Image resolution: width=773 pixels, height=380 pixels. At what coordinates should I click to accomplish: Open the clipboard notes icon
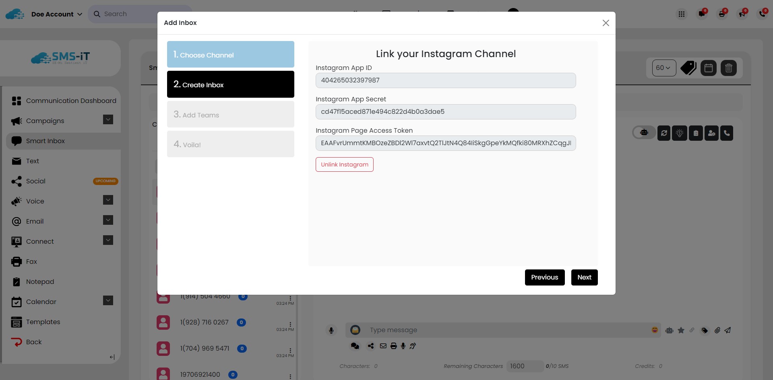click(696, 133)
